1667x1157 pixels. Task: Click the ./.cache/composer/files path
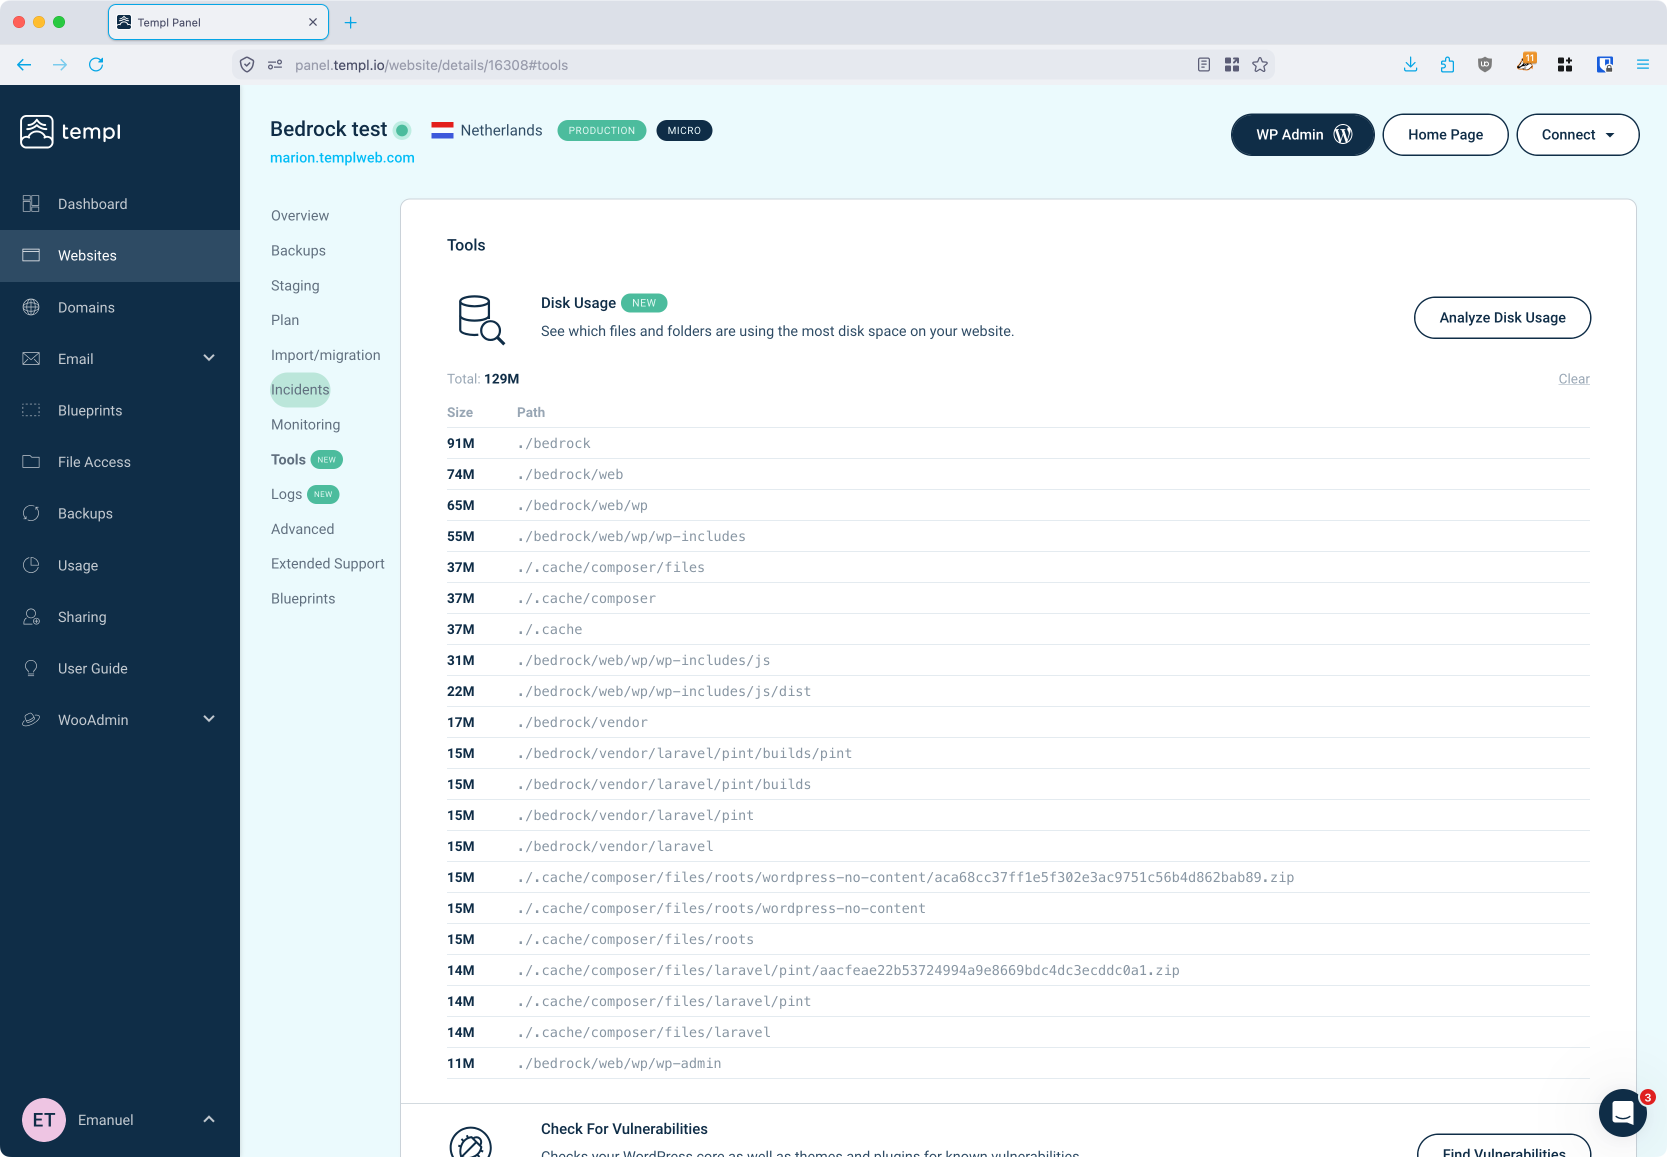tap(611, 567)
